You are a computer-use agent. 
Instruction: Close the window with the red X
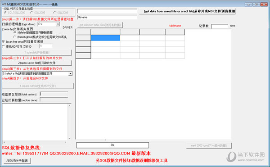point(264,5)
